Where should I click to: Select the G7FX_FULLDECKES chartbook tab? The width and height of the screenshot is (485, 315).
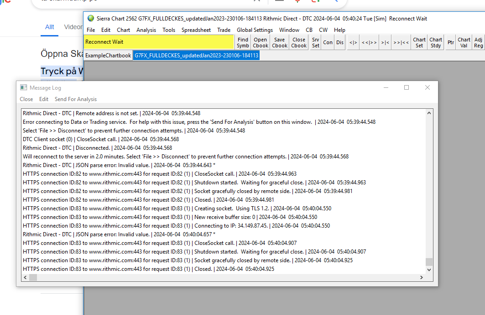196,56
